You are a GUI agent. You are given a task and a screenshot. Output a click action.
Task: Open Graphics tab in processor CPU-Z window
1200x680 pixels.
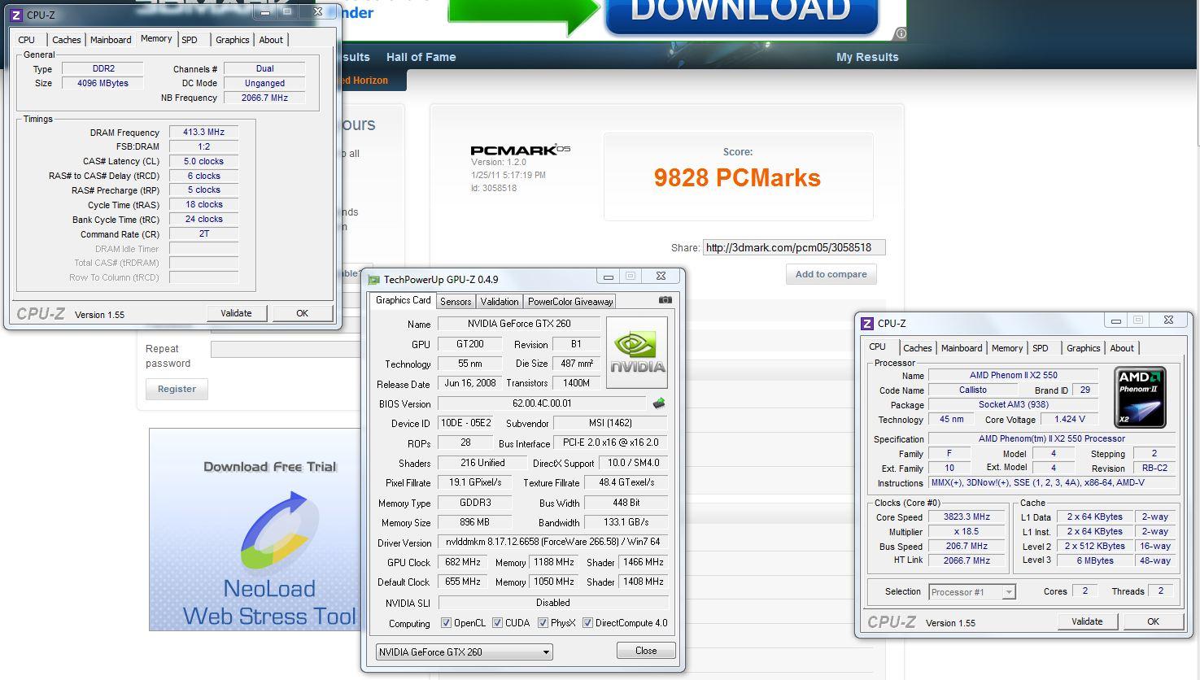pyautogui.click(x=1084, y=348)
